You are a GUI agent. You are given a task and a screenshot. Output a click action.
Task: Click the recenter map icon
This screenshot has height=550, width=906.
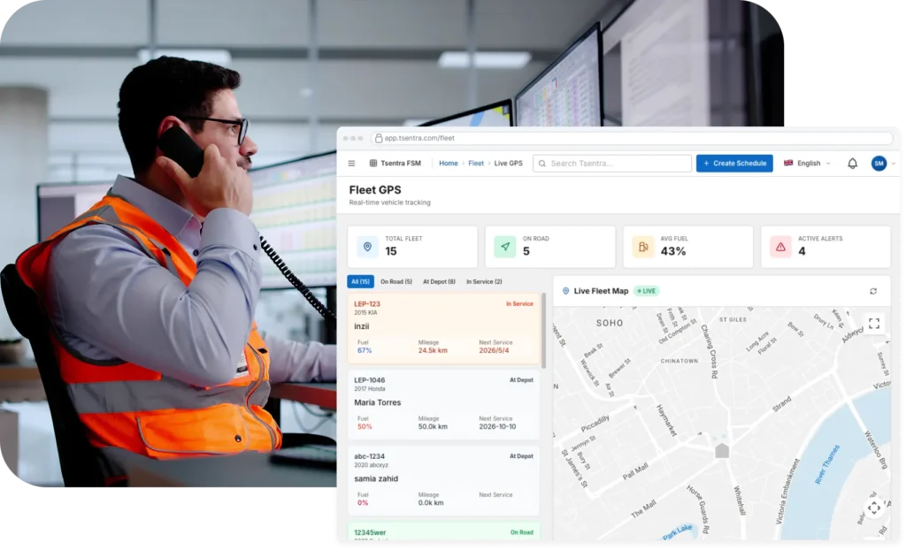point(874,508)
